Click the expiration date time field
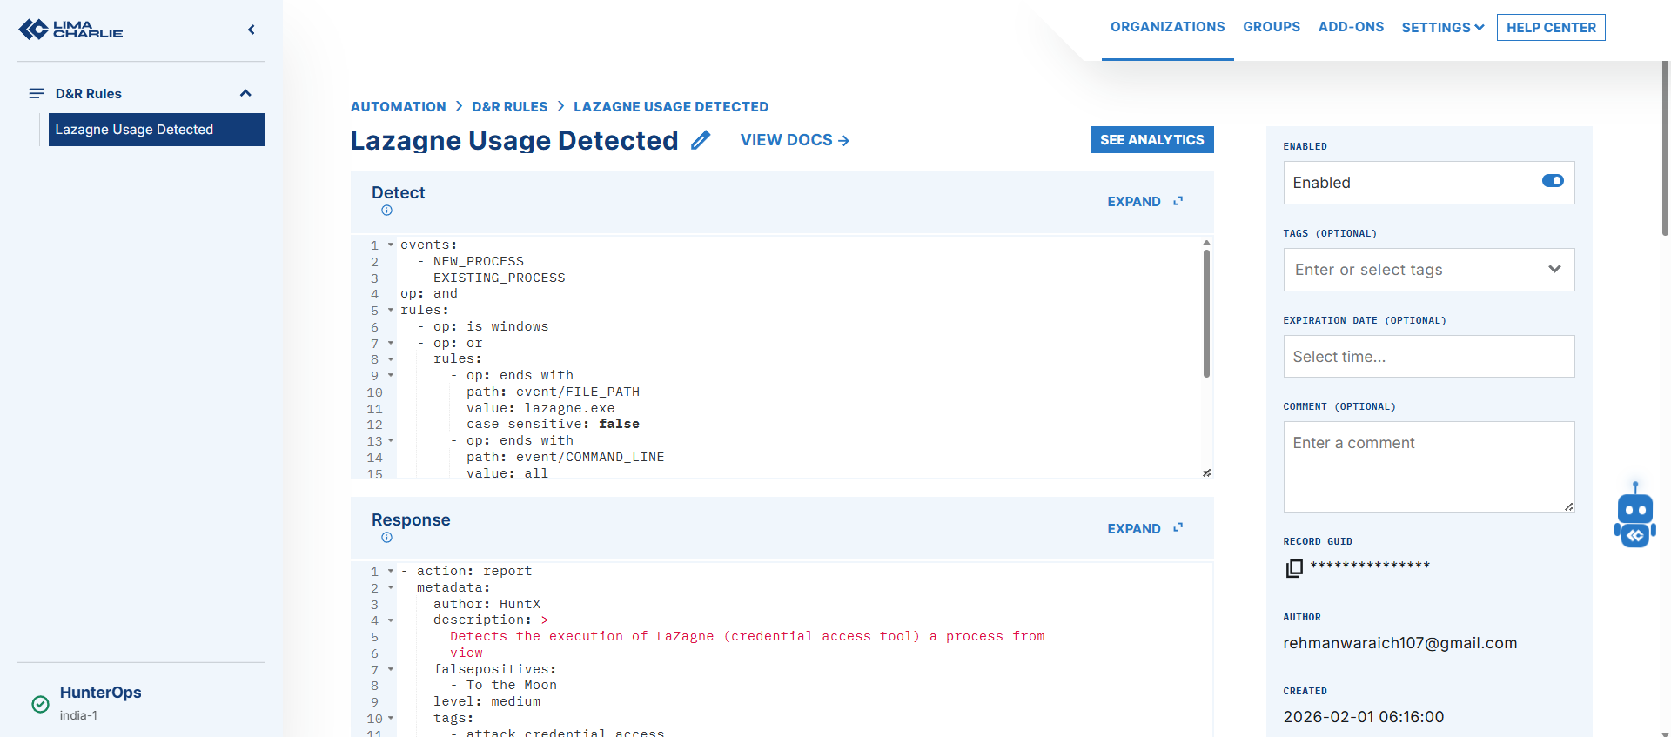The image size is (1671, 737). point(1429,357)
